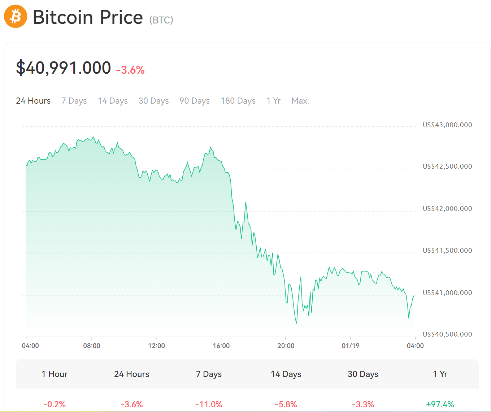Click the current price $40,991.000
The width and height of the screenshot is (491, 412).
click(63, 67)
